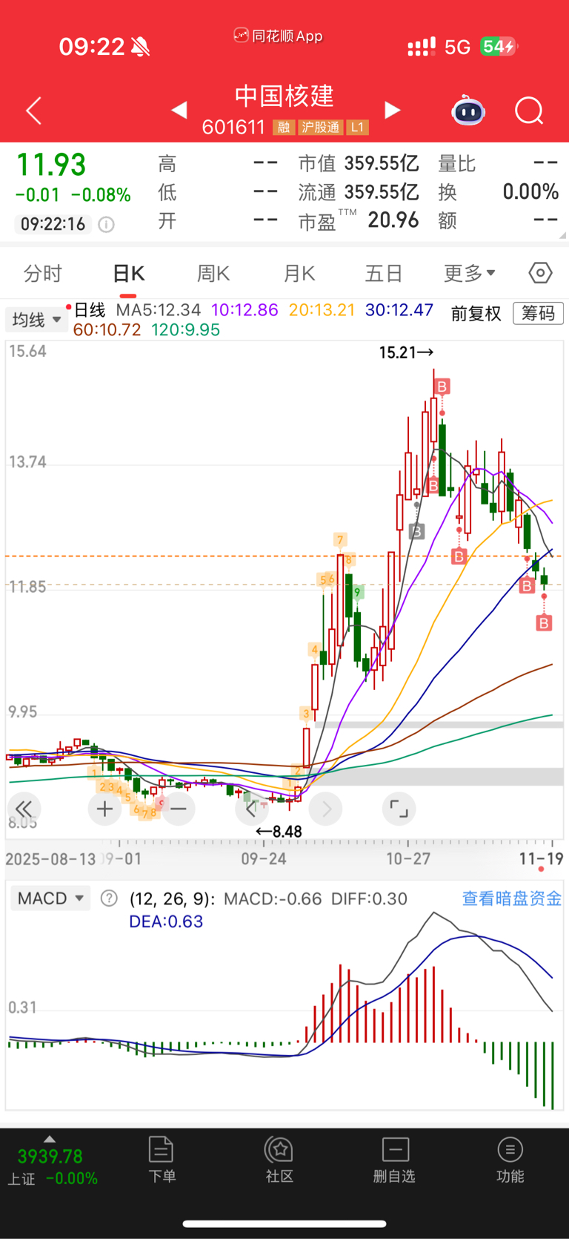Tap DEA:0.63 value
This screenshot has width=569, height=1239.
tap(166, 921)
